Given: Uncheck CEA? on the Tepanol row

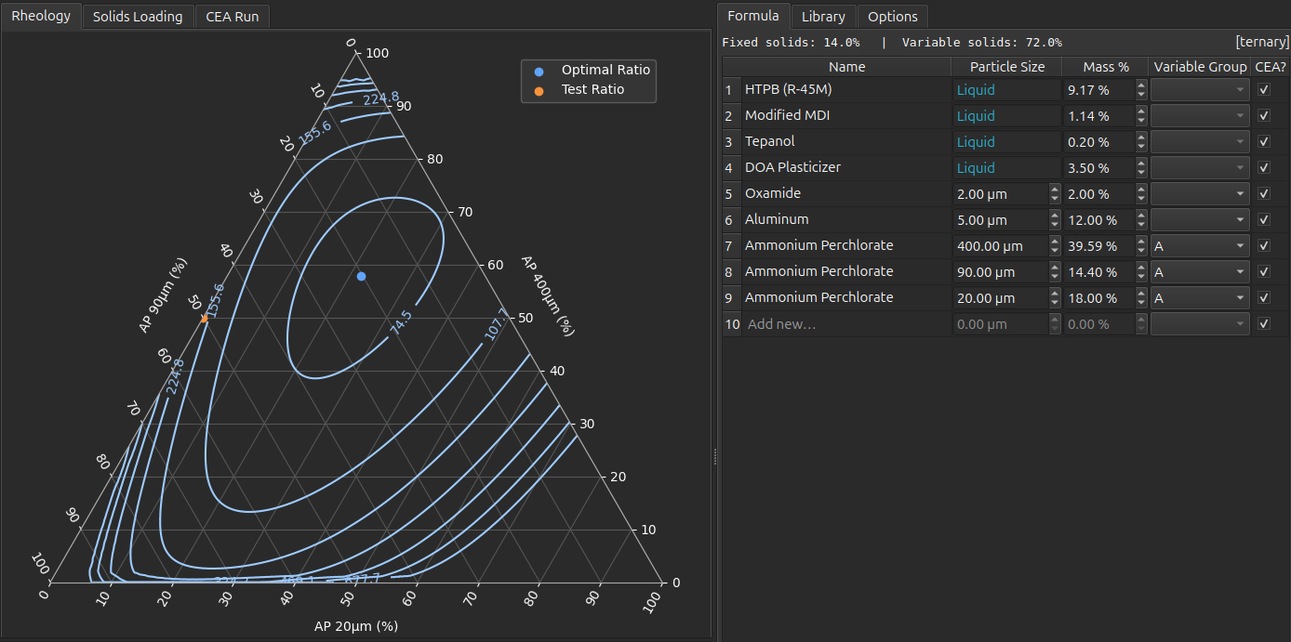Looking at the screenshot, I should [x=1263, y=141].
